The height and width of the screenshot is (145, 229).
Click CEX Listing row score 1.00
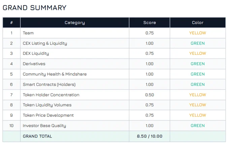(x=150, y=43)
